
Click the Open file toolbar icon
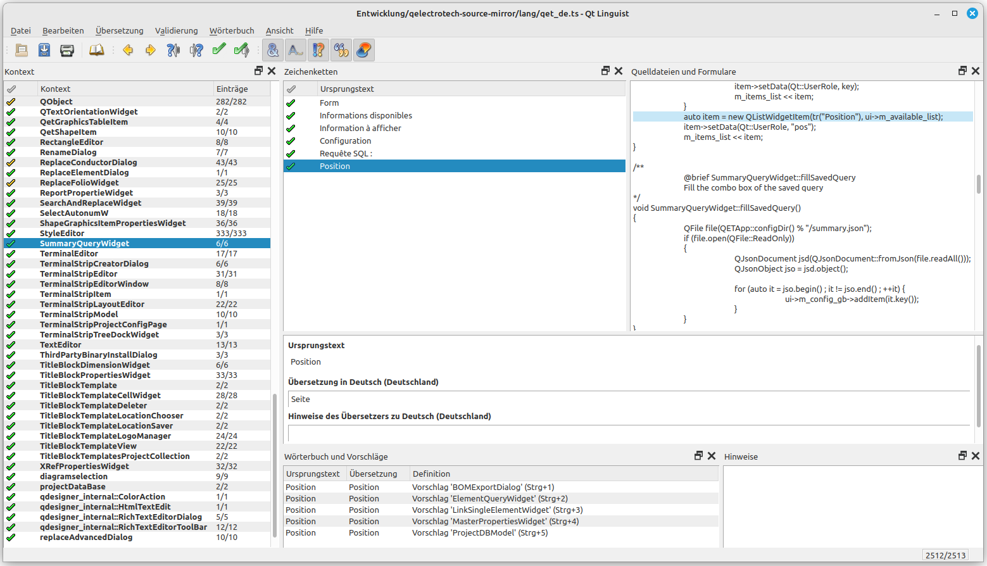point(22,50)
